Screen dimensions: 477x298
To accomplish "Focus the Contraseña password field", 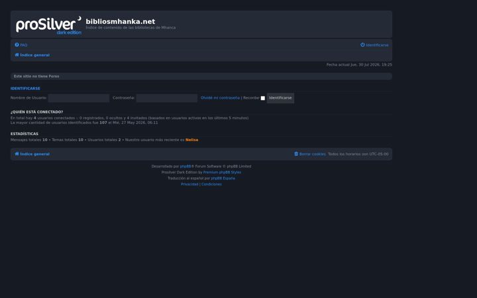I will tap(167, 98).
